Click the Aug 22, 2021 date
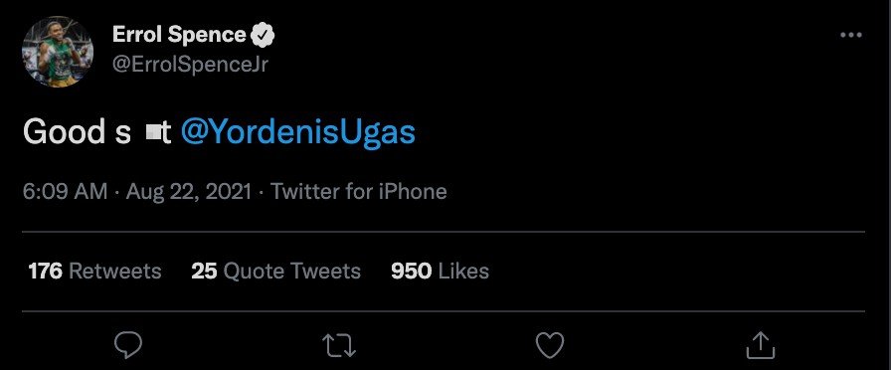This screenshot has width=891, height=370. click(x=189, y=192)
